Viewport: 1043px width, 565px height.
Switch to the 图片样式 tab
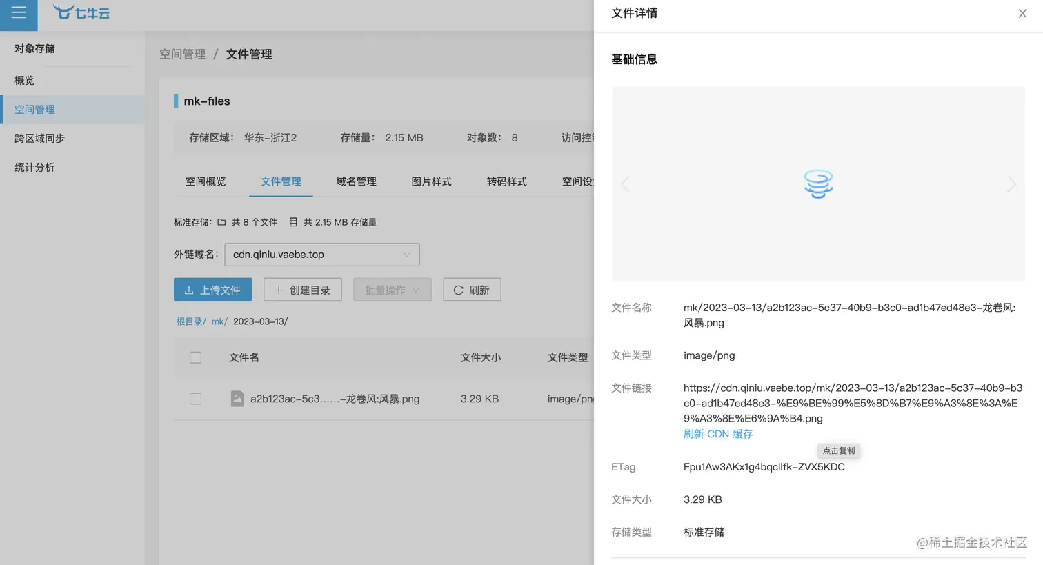tap(431, 181)
